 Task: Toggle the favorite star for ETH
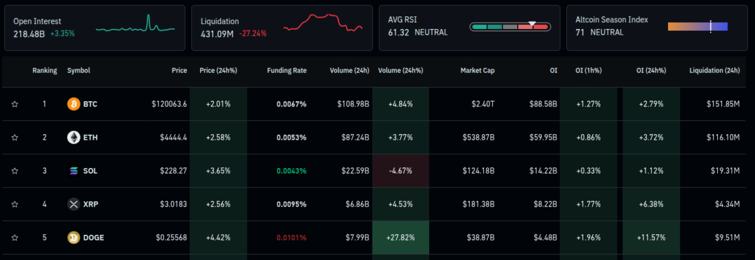point(14,137)
